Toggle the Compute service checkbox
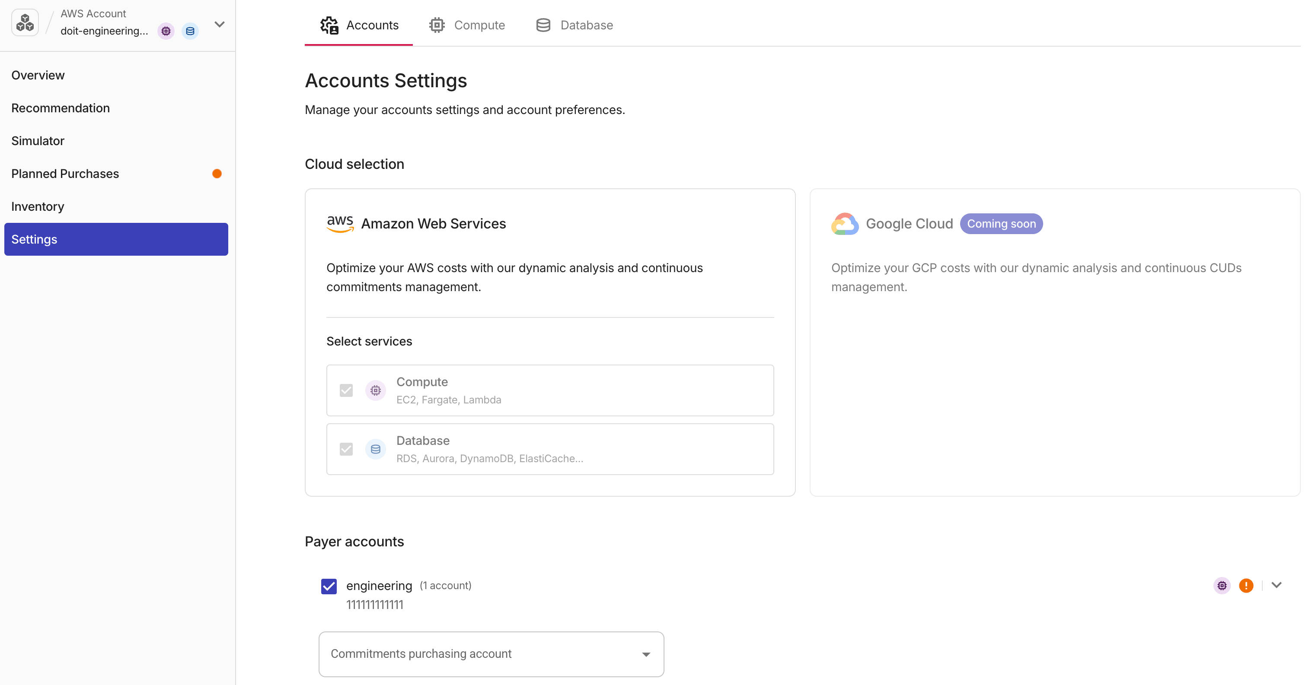Screen dimensions: 1309x685 (346, 390)
